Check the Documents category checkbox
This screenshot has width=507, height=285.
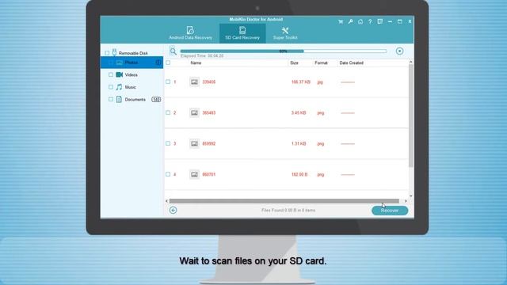click(111, 99)
